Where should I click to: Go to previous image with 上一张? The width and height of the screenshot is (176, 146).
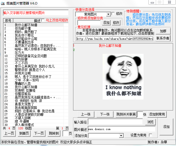[x=86, y=114]
